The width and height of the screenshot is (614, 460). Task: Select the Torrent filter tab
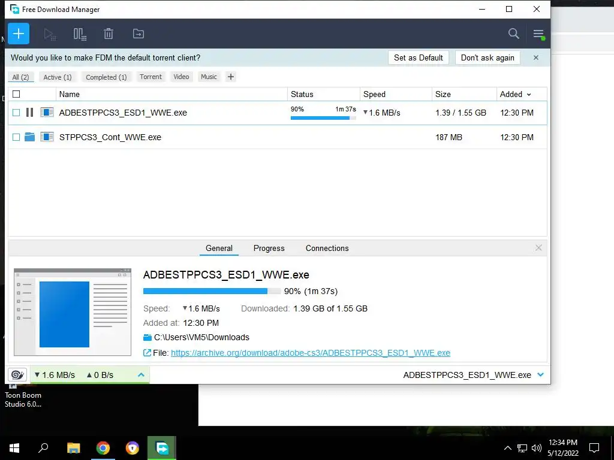click(x=151, y=77)
